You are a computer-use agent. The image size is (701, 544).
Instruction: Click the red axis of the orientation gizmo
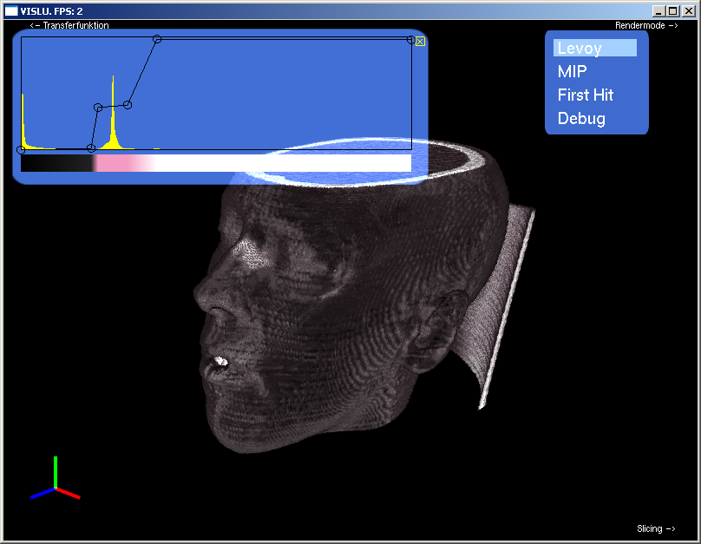click(69, 494)
